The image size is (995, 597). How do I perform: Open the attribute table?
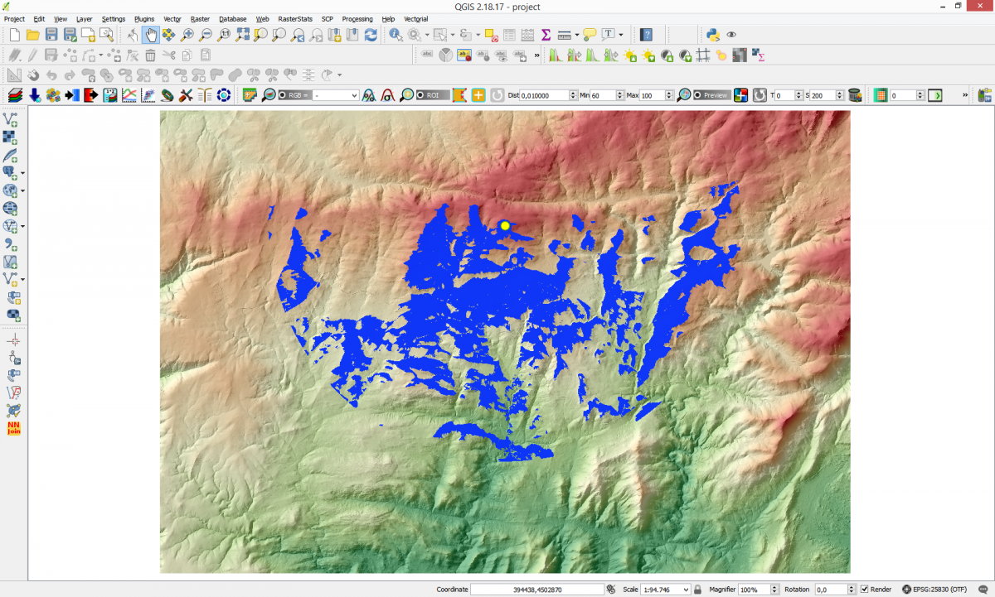[x=509, y=35]
